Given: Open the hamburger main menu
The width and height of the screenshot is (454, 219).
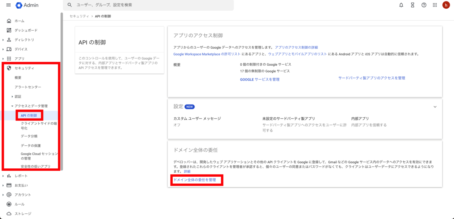Looking at the screenshot, I should point(8,5).
